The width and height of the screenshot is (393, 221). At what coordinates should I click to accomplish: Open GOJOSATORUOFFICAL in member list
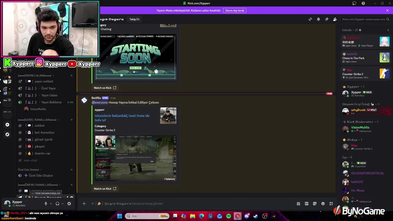[366, 173]
